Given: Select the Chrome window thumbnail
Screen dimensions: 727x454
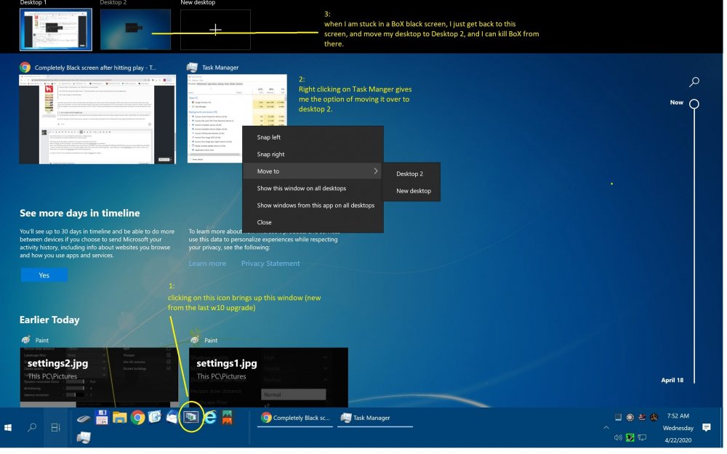Looking at the screenshot, I should pyautogui.click(x=97, y=120).
